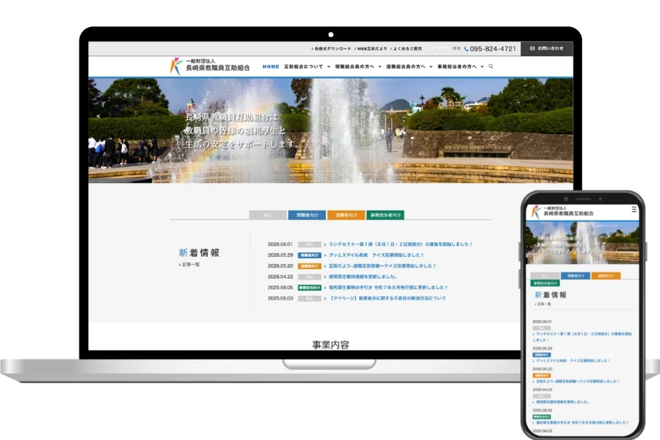Viewport: 660px width, 440px height.
Task: Click the logo on the phone screen
Action: (562, 211)
